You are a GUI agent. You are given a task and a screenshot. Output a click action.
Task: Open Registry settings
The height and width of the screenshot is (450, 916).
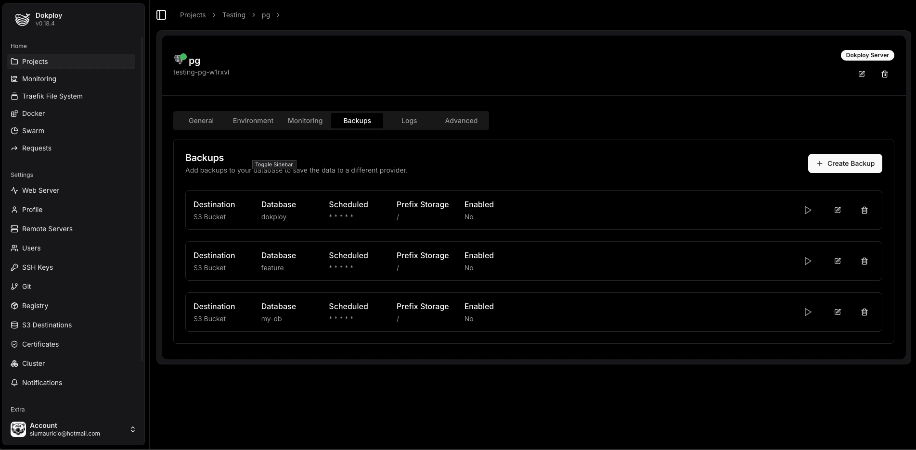click(x=71, y=306)
